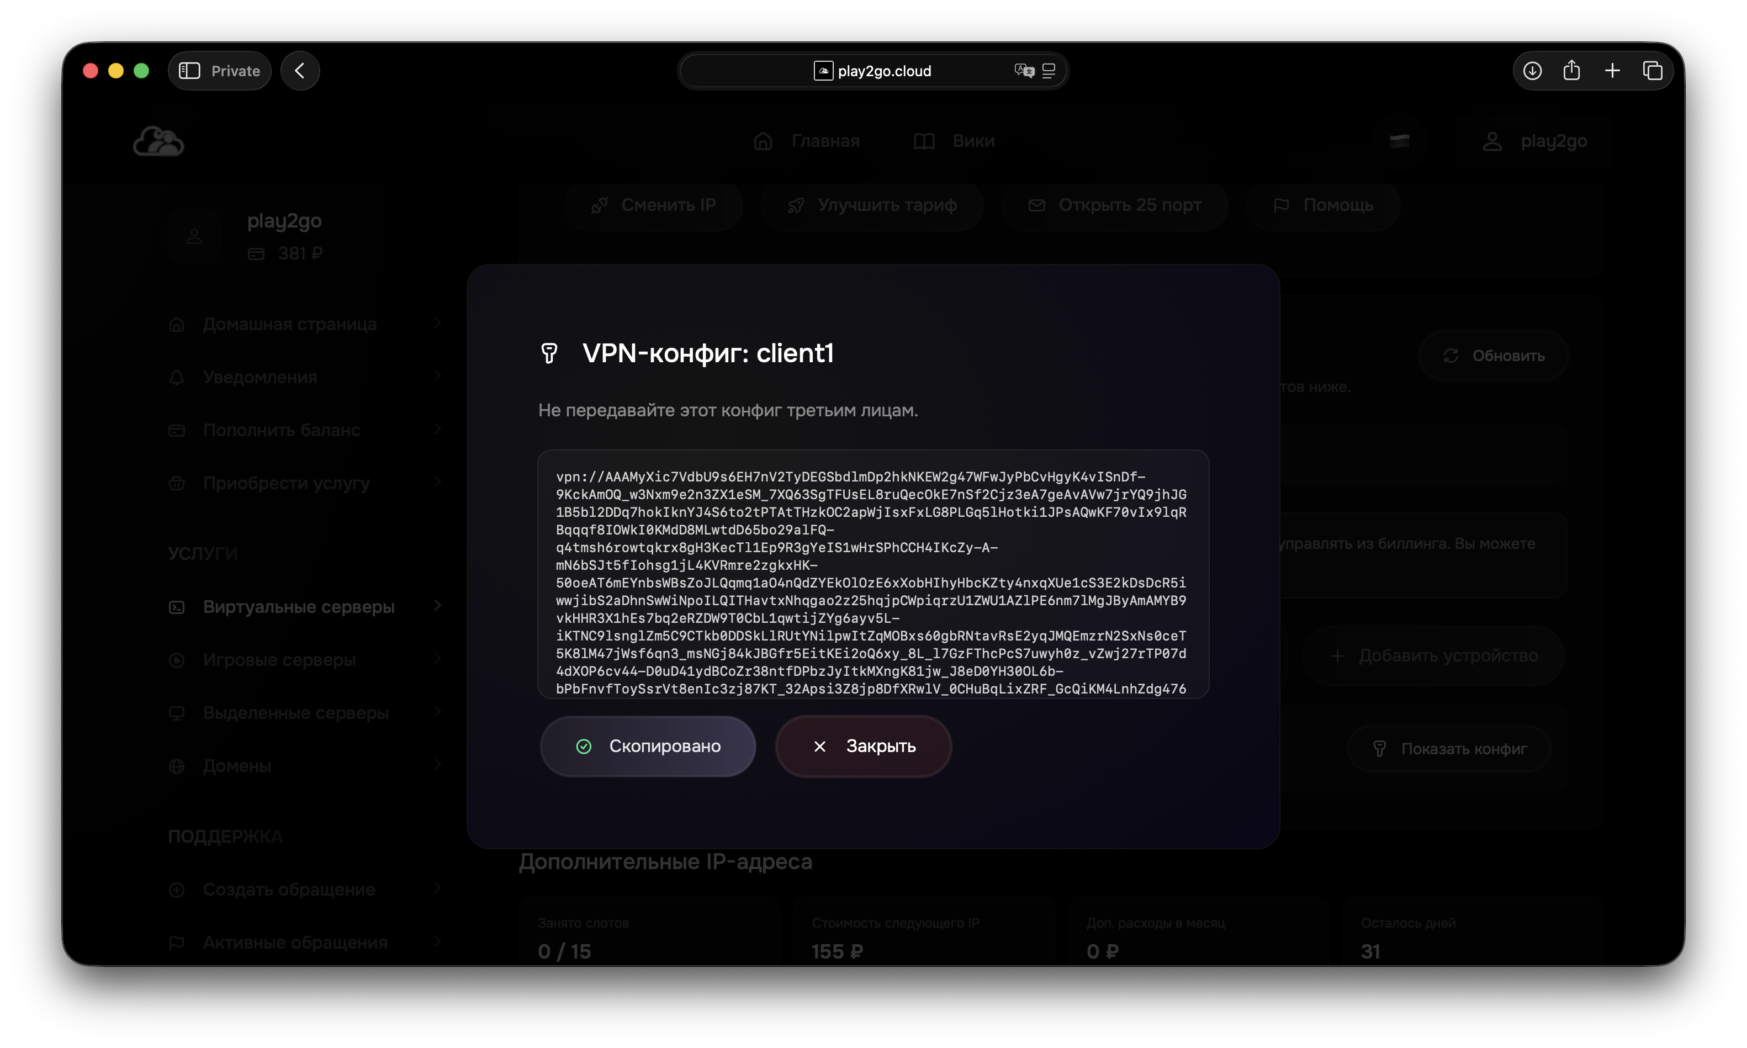Expand chevron next to Создать обращение
This screenshot has width=1747, height=1048.
point(438,888)
